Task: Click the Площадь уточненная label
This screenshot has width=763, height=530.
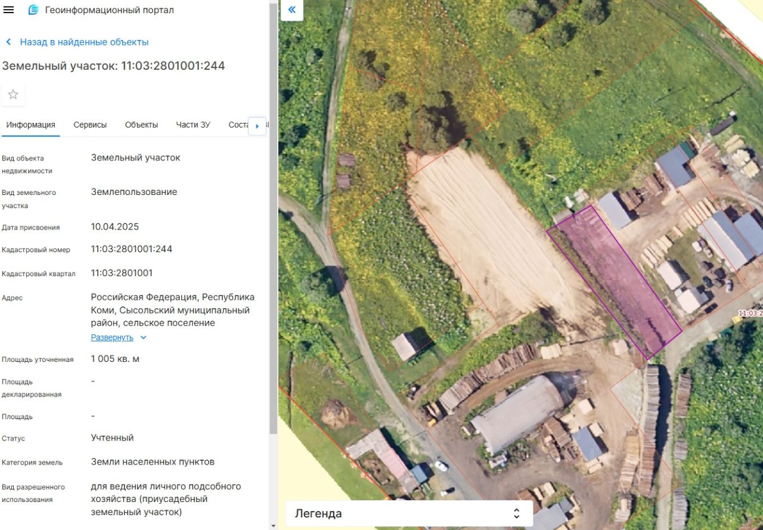Action: pyautogui.click(x=38, y=359)
